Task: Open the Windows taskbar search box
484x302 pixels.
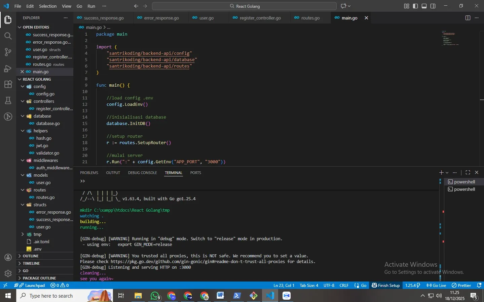Action: click(x=52, y=296)
